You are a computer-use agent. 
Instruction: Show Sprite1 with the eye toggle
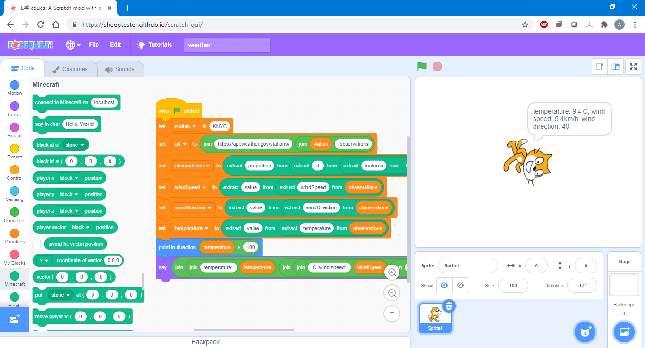point(443,285)
